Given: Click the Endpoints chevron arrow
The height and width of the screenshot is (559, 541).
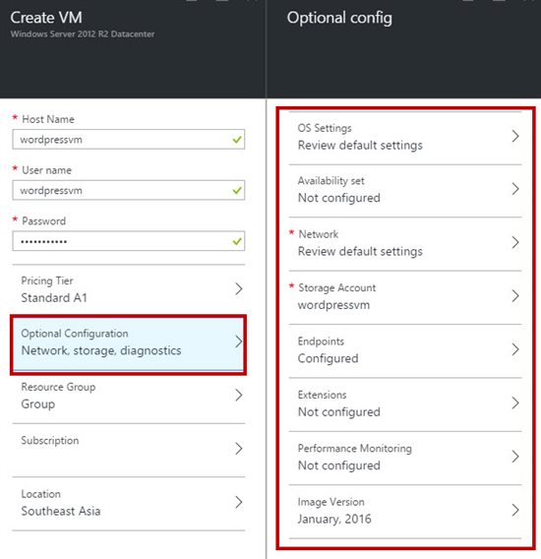Looking at the screenshot, I should click(515, 349).
